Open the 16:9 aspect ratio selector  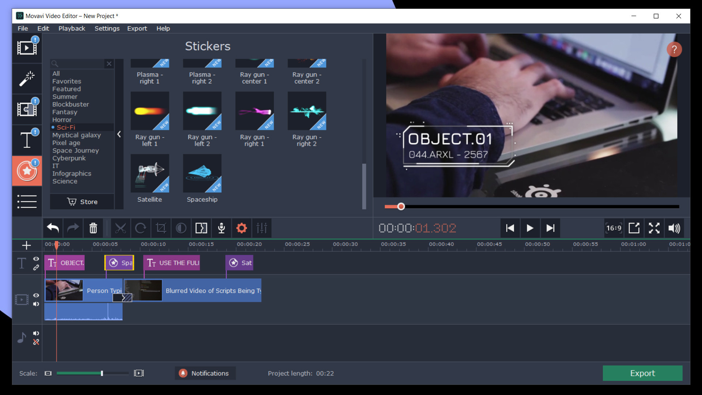614,228
